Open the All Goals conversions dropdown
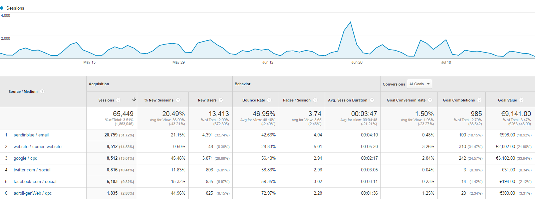 click(x=420, y=84)
